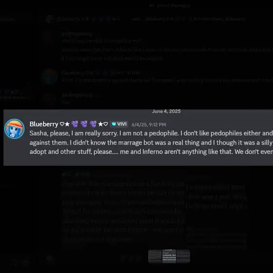The image size is (273, 273).
Task: Click the heart outline after Blueberry's name
Action: click(62, 124)
